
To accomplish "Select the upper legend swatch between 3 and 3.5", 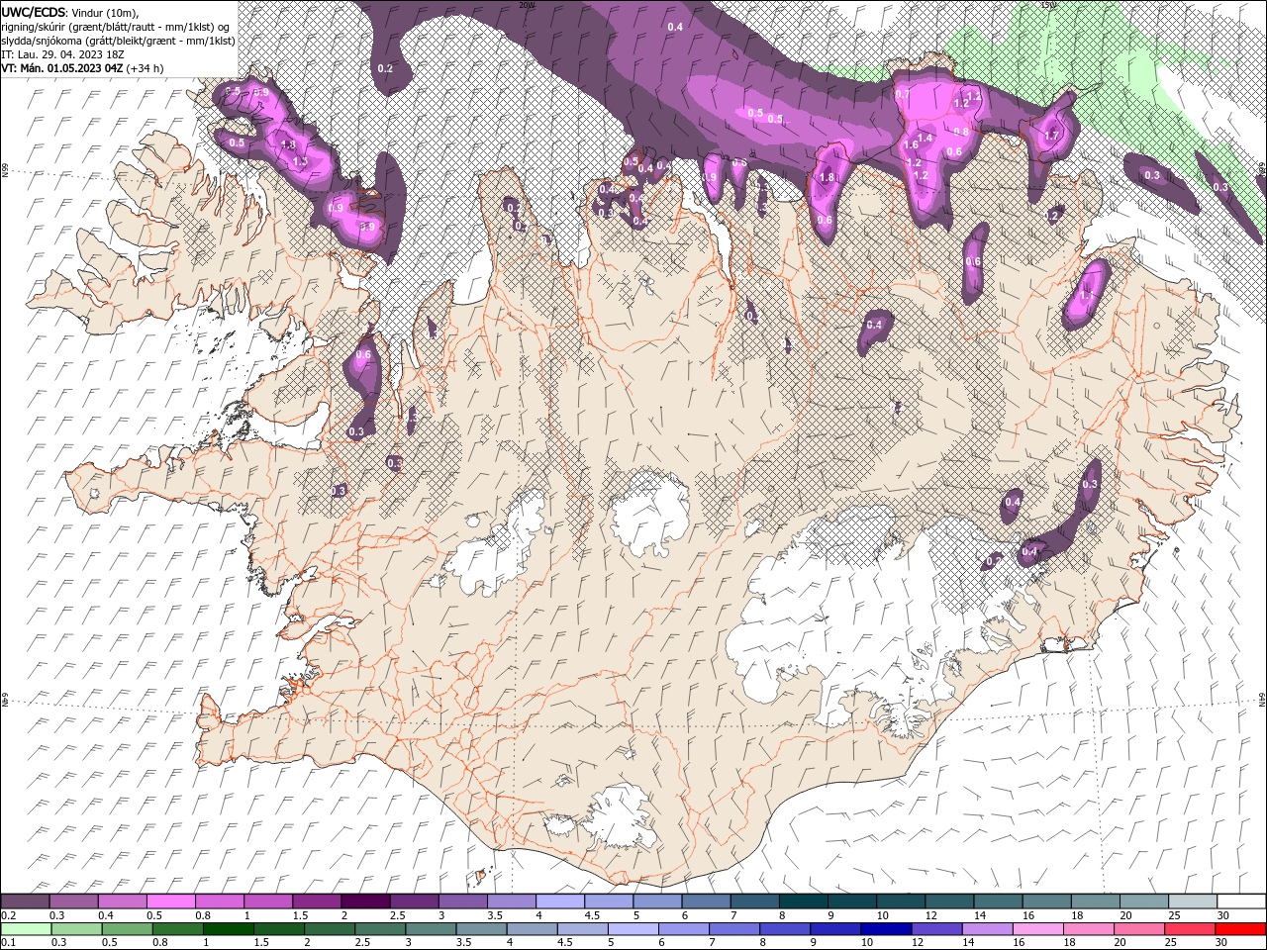I will point(463,902).
